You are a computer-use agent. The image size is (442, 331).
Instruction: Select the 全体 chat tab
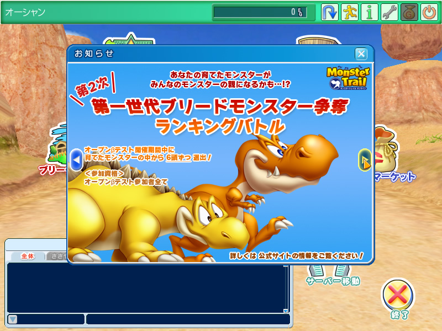click(x=28, y=256)
